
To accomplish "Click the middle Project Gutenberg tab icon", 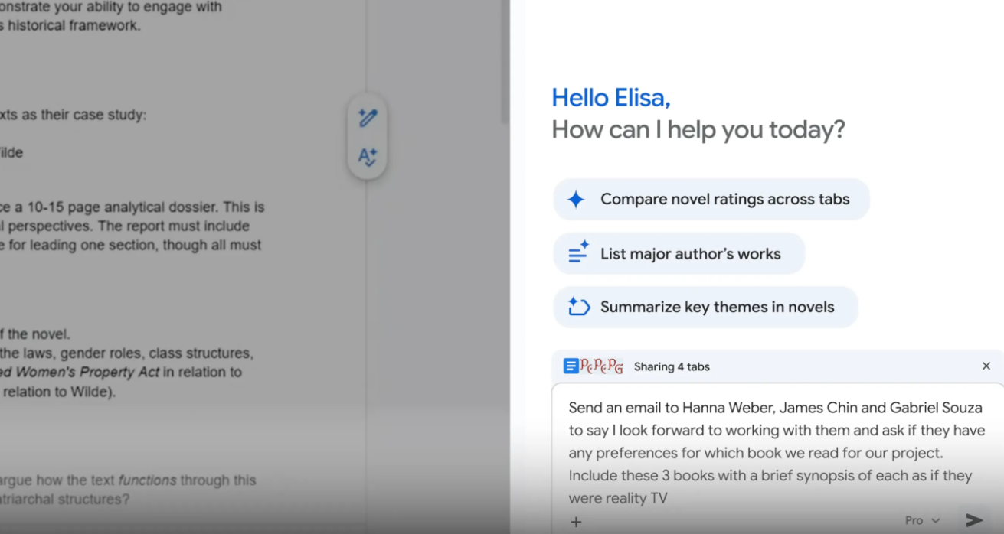I will (601, 366).
